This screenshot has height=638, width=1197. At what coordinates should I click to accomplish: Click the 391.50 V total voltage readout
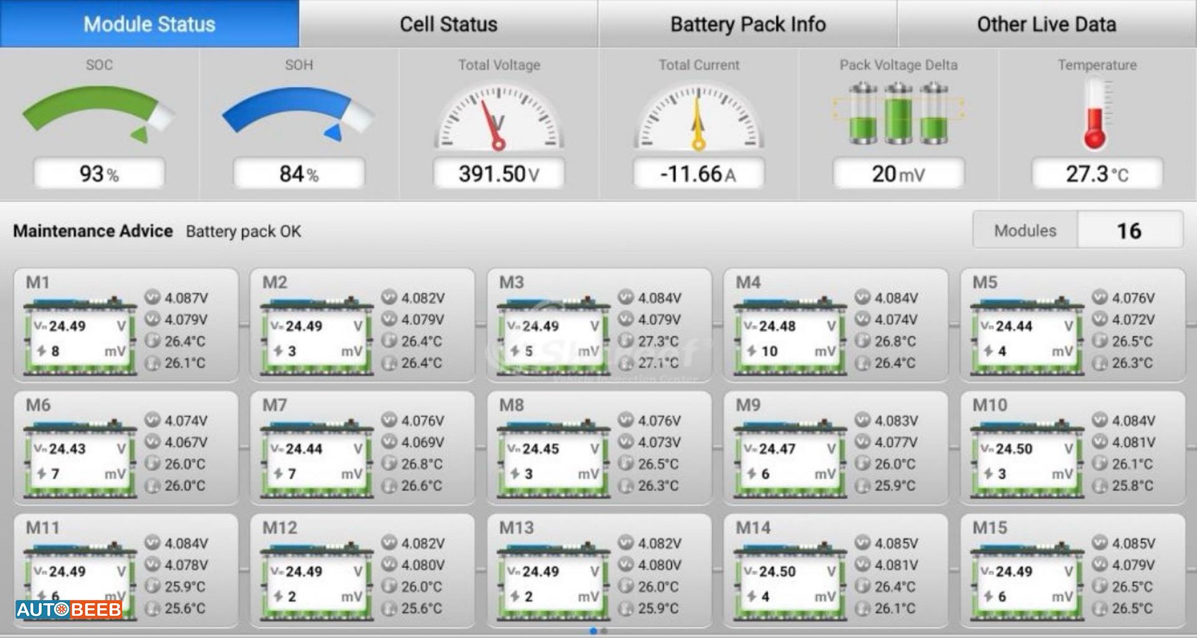499,173
